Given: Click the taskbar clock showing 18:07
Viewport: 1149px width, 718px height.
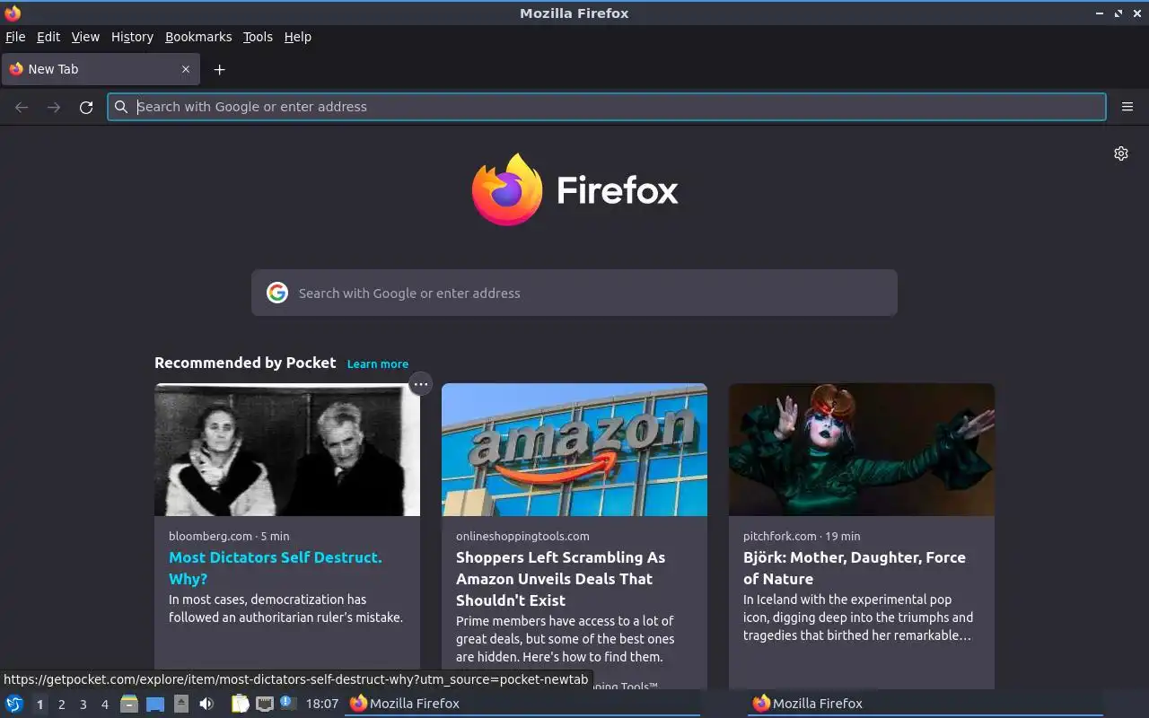Looking at the screenshot, I should (x=322, y=704).
